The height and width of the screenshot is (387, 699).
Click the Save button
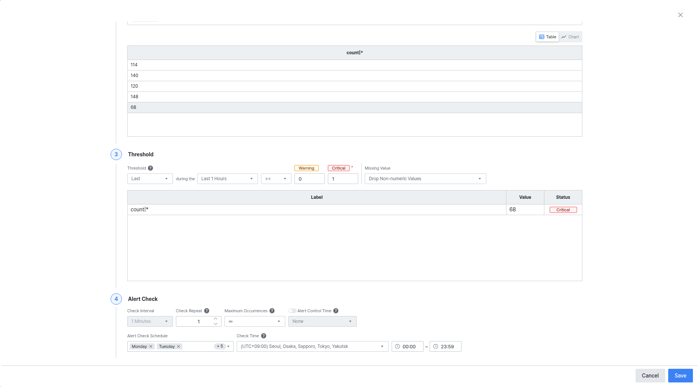pos(680,376)
